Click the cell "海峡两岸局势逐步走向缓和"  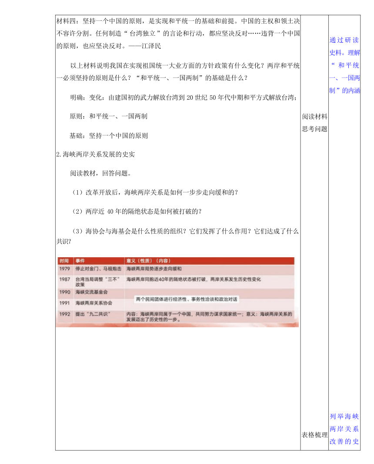coord(154,269)
